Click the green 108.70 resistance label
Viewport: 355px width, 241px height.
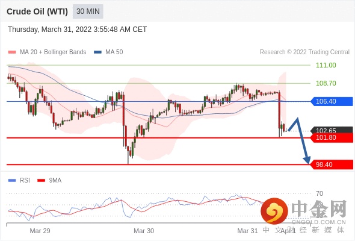pos(326,83)
